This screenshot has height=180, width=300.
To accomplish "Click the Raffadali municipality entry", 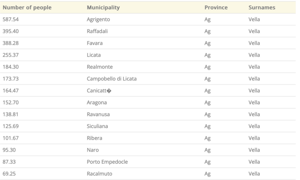I will (97, 31).
